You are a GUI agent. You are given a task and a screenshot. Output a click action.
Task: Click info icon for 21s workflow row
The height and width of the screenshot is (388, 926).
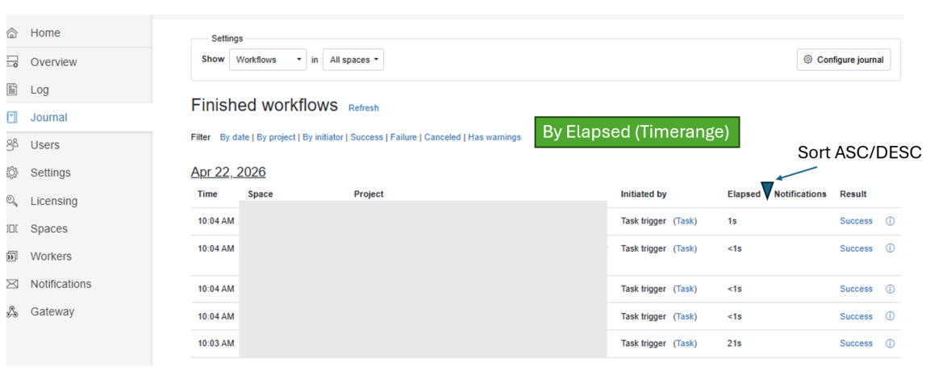[890, 344]
